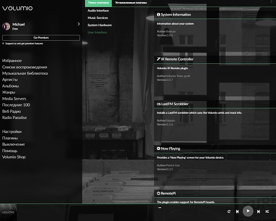Click 'Author:Balbuze' text
276x221 pixels.
(166, 31)
